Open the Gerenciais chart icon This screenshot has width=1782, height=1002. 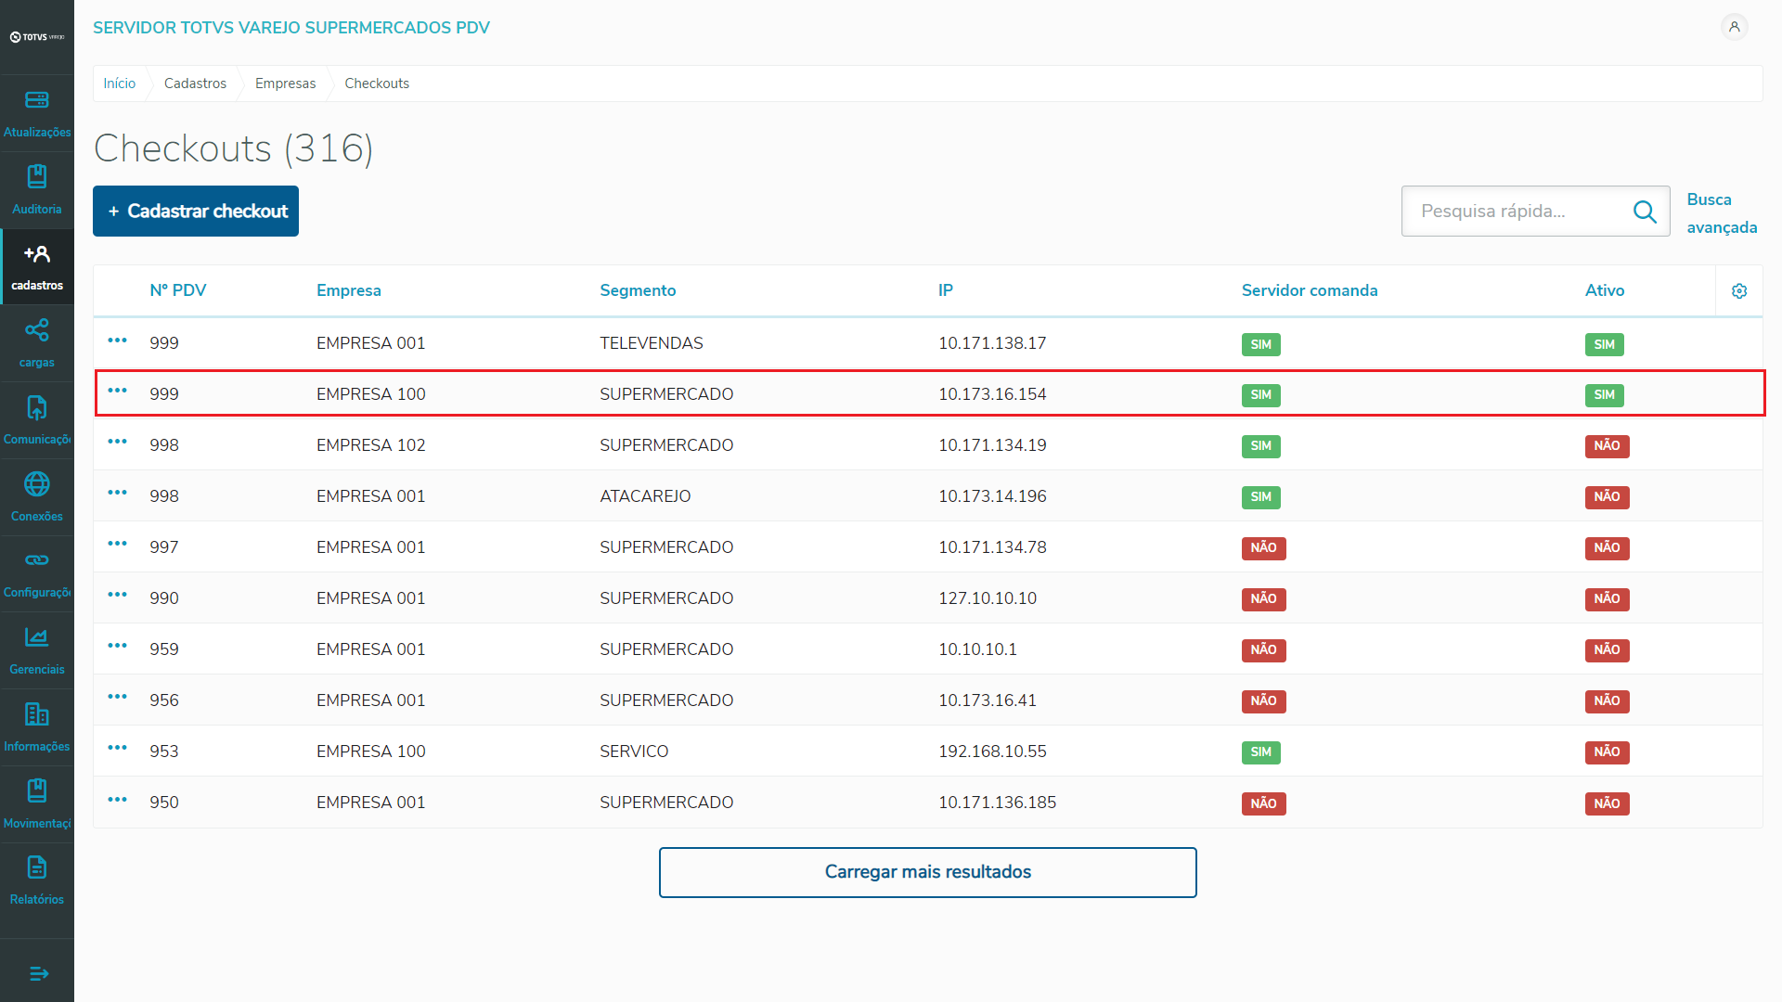point(37,637)
